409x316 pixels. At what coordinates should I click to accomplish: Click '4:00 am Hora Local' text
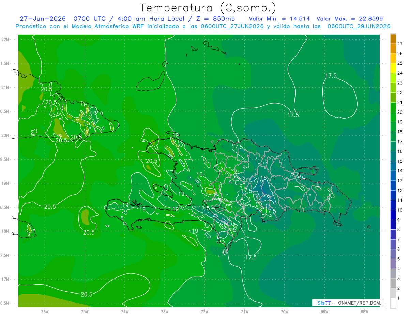coord(150,19)
